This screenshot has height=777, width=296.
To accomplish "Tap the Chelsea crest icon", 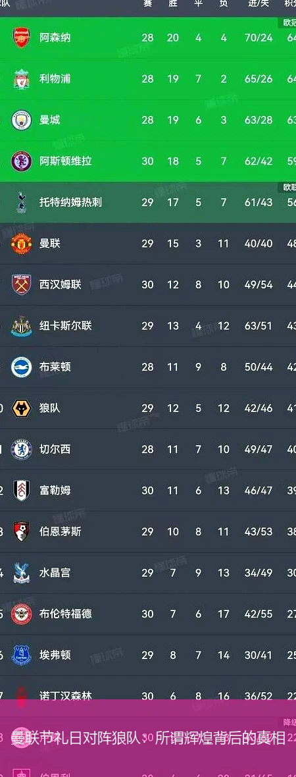I will pyautogui.click(x=21, y=449).
